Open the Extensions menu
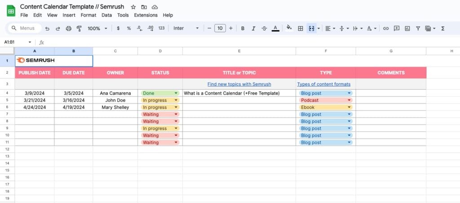Screen dimensions: 460x203 [146, 15]
